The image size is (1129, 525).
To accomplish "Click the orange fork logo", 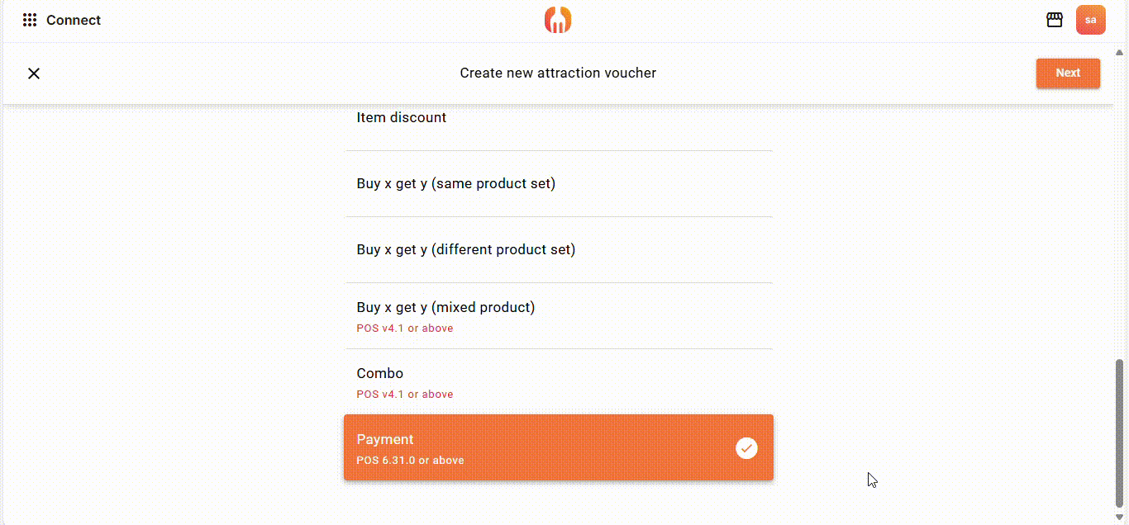I will (558, 21).
